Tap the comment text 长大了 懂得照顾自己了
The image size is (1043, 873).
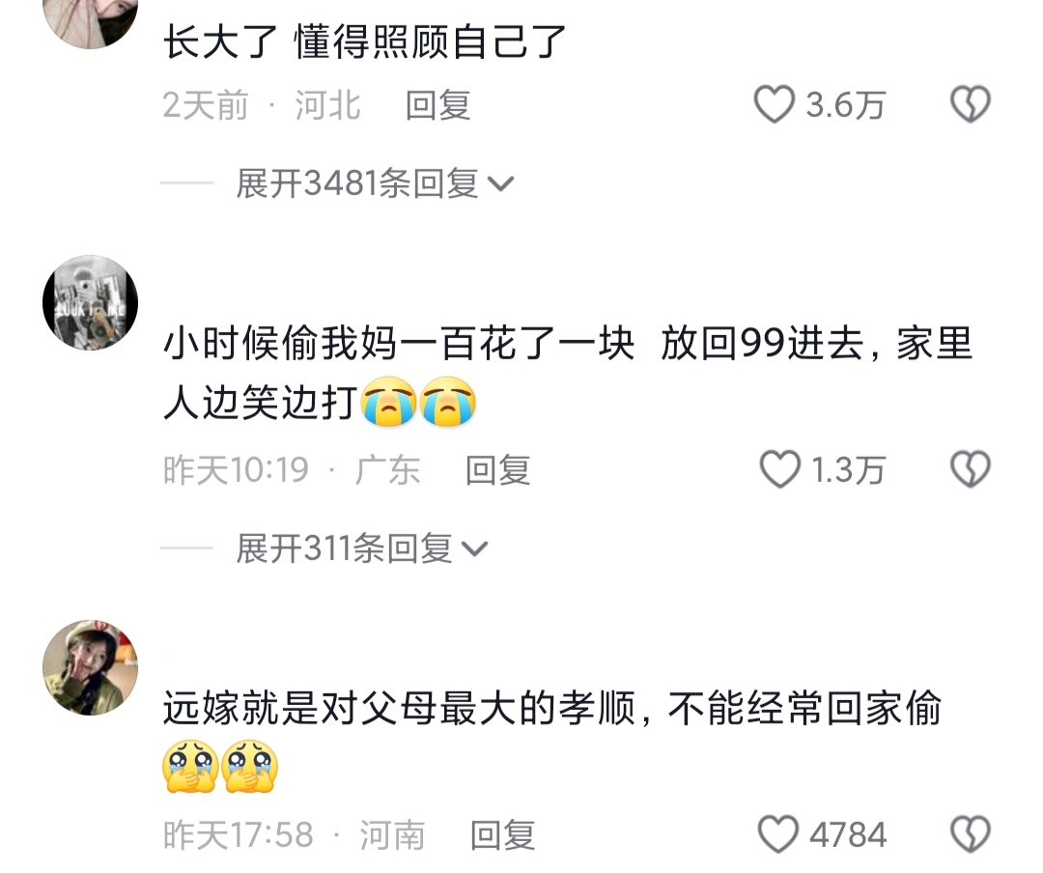[364, 42]
